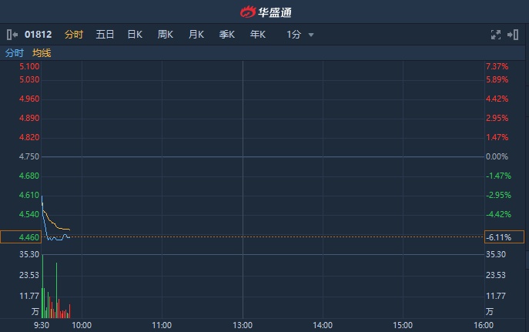Click the -4.42% axis label
Image resolution: width=529 pixels, height=332 pixels.
(x=499, y=214)
